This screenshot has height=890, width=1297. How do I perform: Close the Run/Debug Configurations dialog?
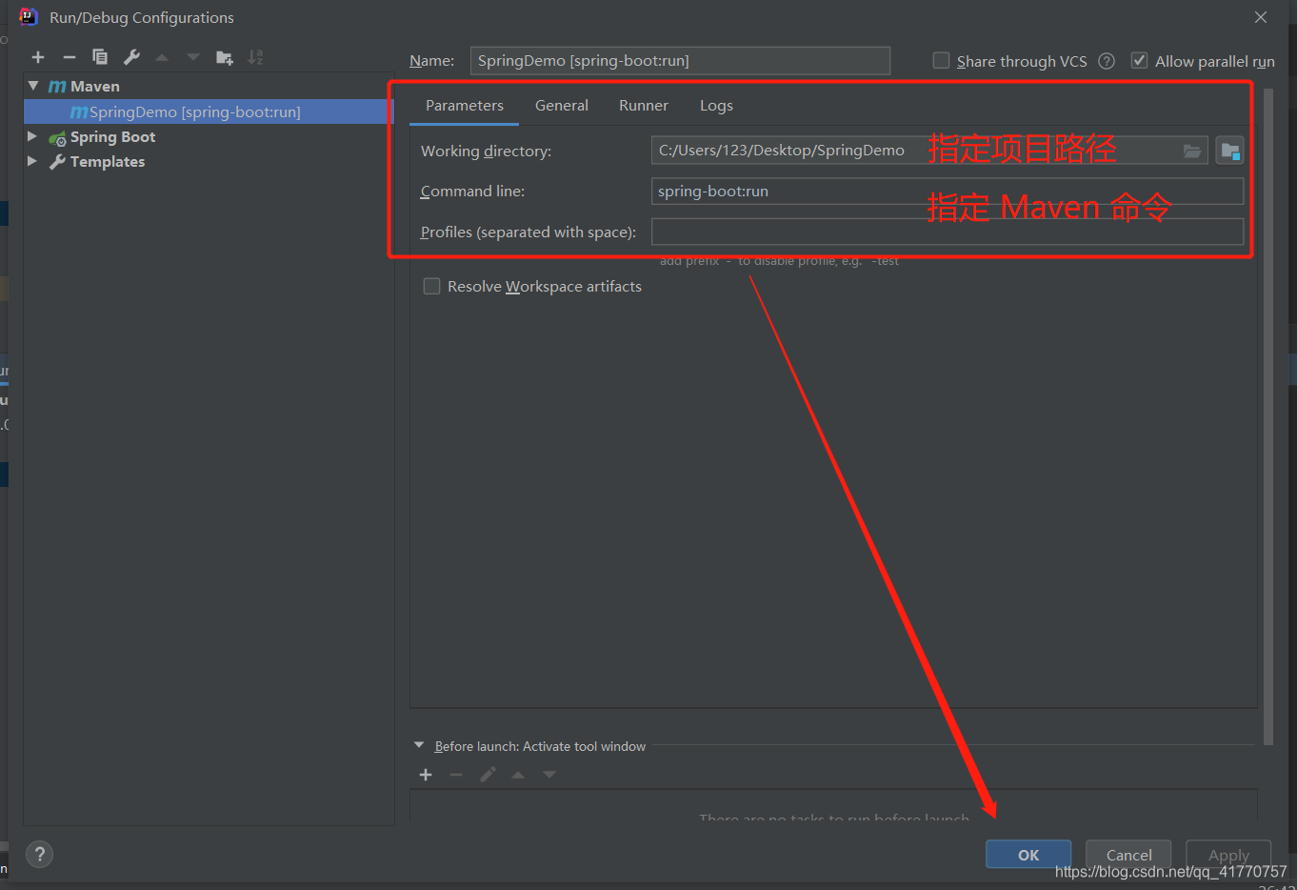click(x=1261, y=17)
